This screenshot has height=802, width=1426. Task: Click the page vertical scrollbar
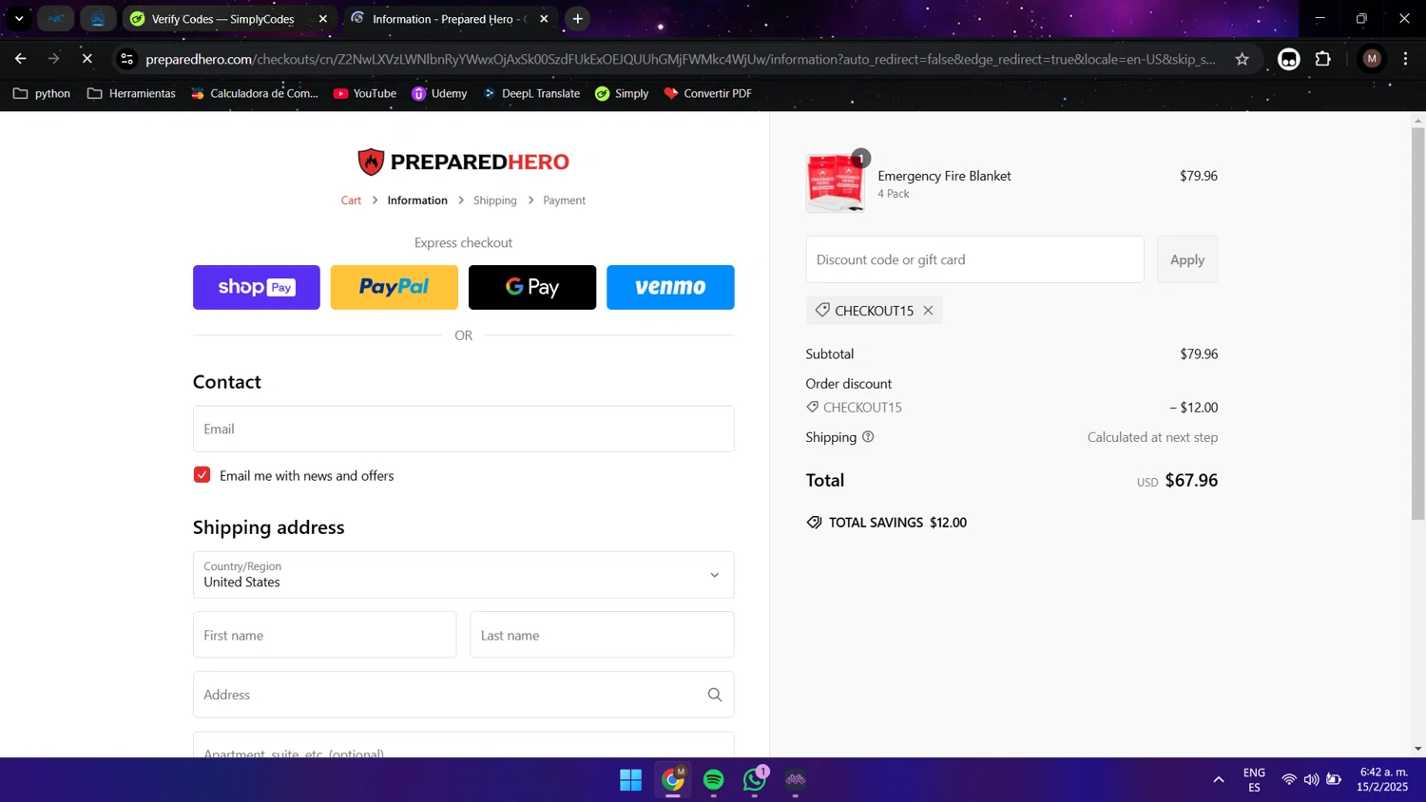[1417, 323]
